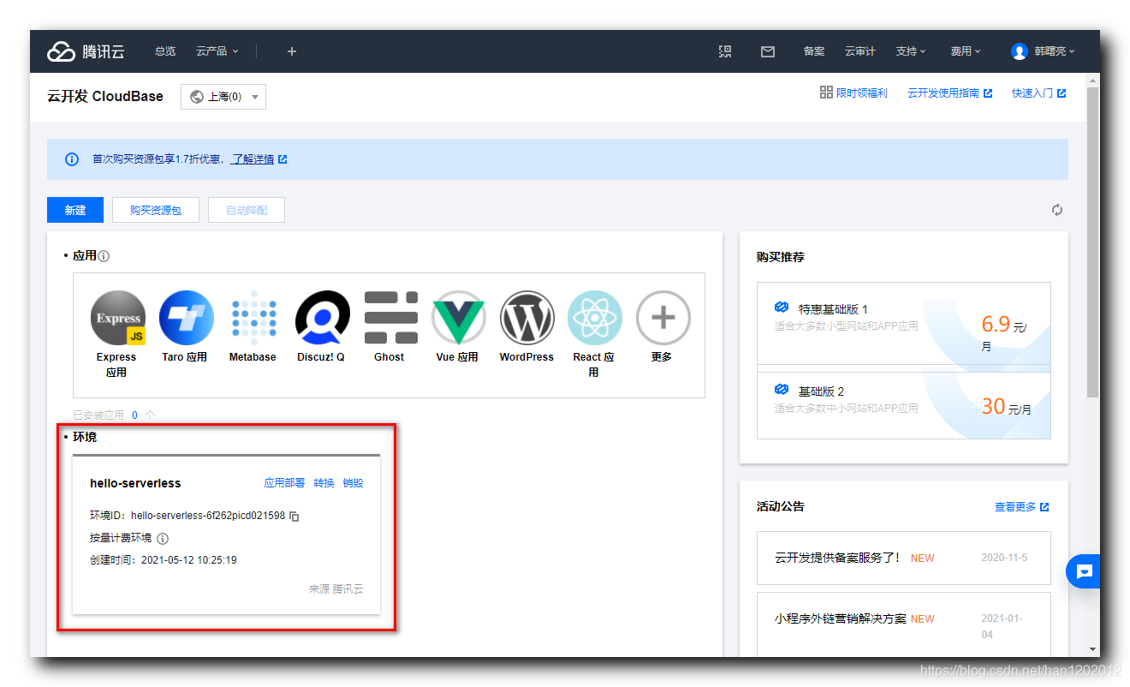Open the 查看更多 announcements link
This screenshot has height=687, width=1130.
1021,507
